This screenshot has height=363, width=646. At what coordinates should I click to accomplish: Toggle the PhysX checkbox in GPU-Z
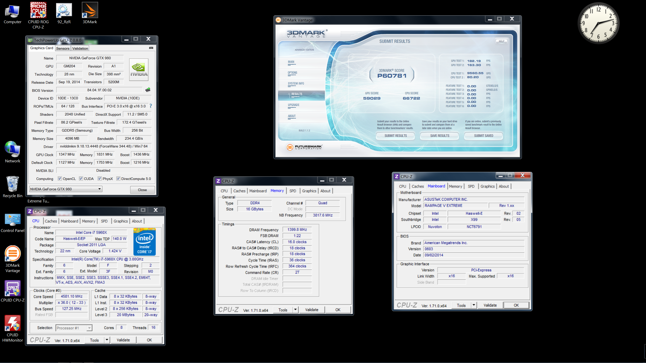(100, 178)
